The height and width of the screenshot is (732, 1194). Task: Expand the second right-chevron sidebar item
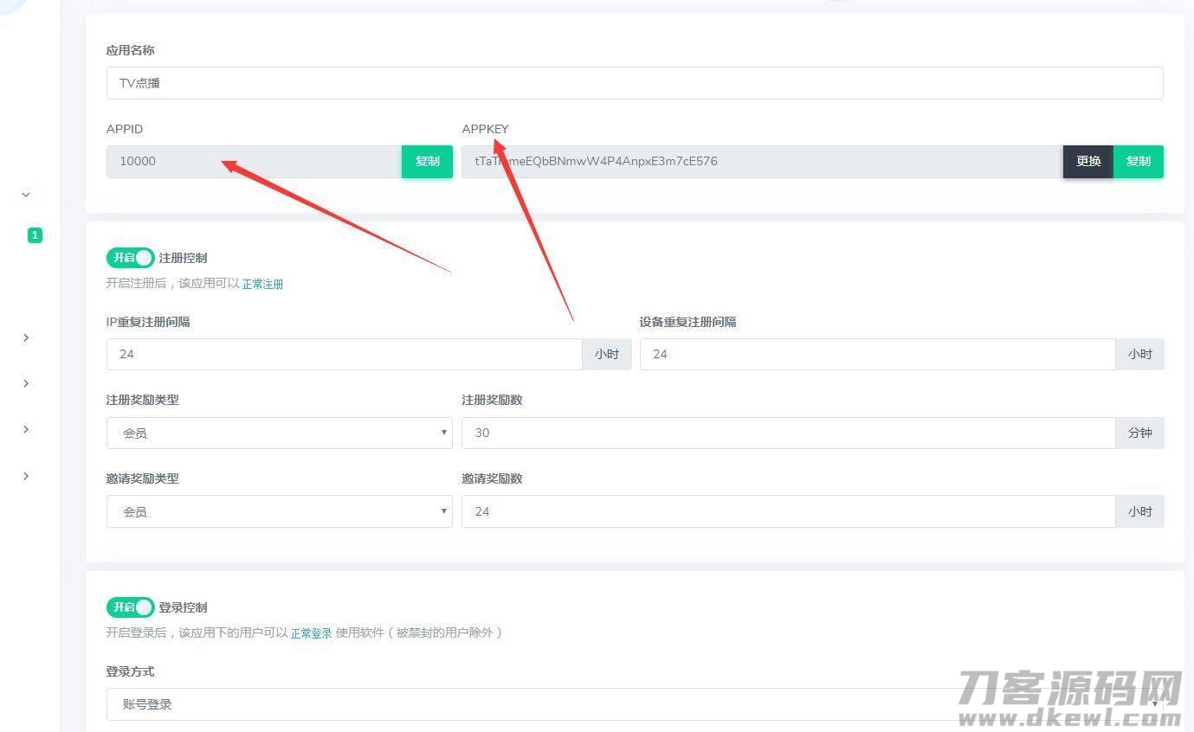26,383
